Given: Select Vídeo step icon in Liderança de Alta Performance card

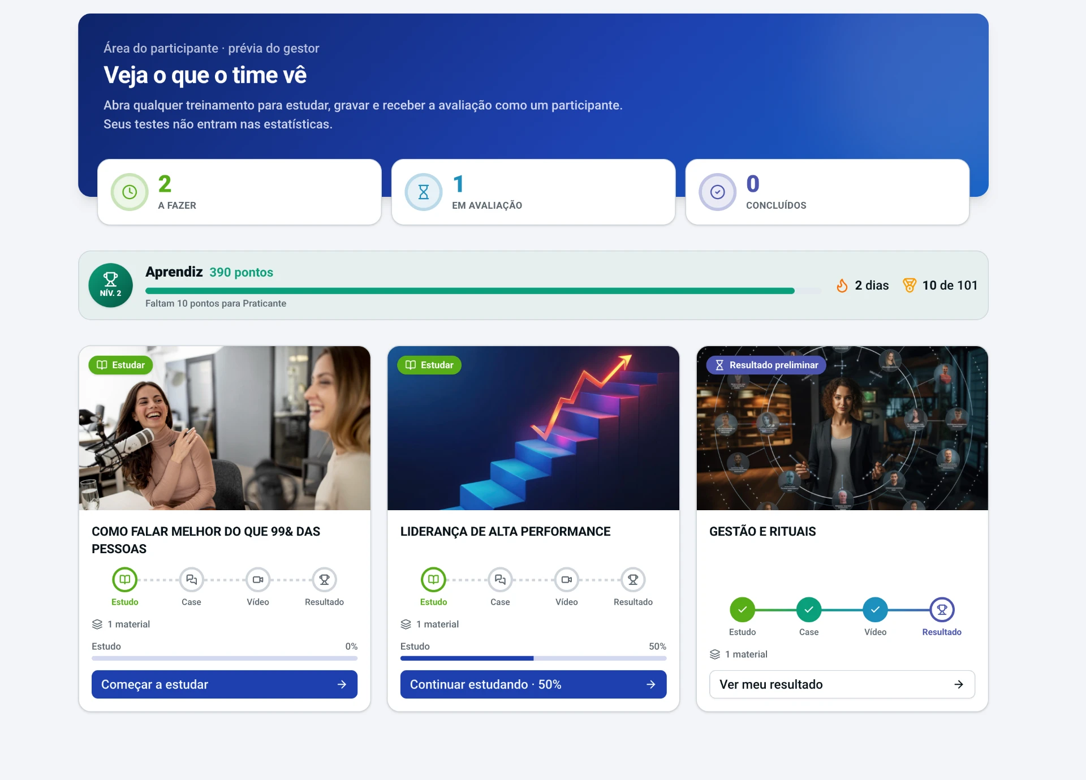Looking at the screenshot, I should click(x=567, y=580).
